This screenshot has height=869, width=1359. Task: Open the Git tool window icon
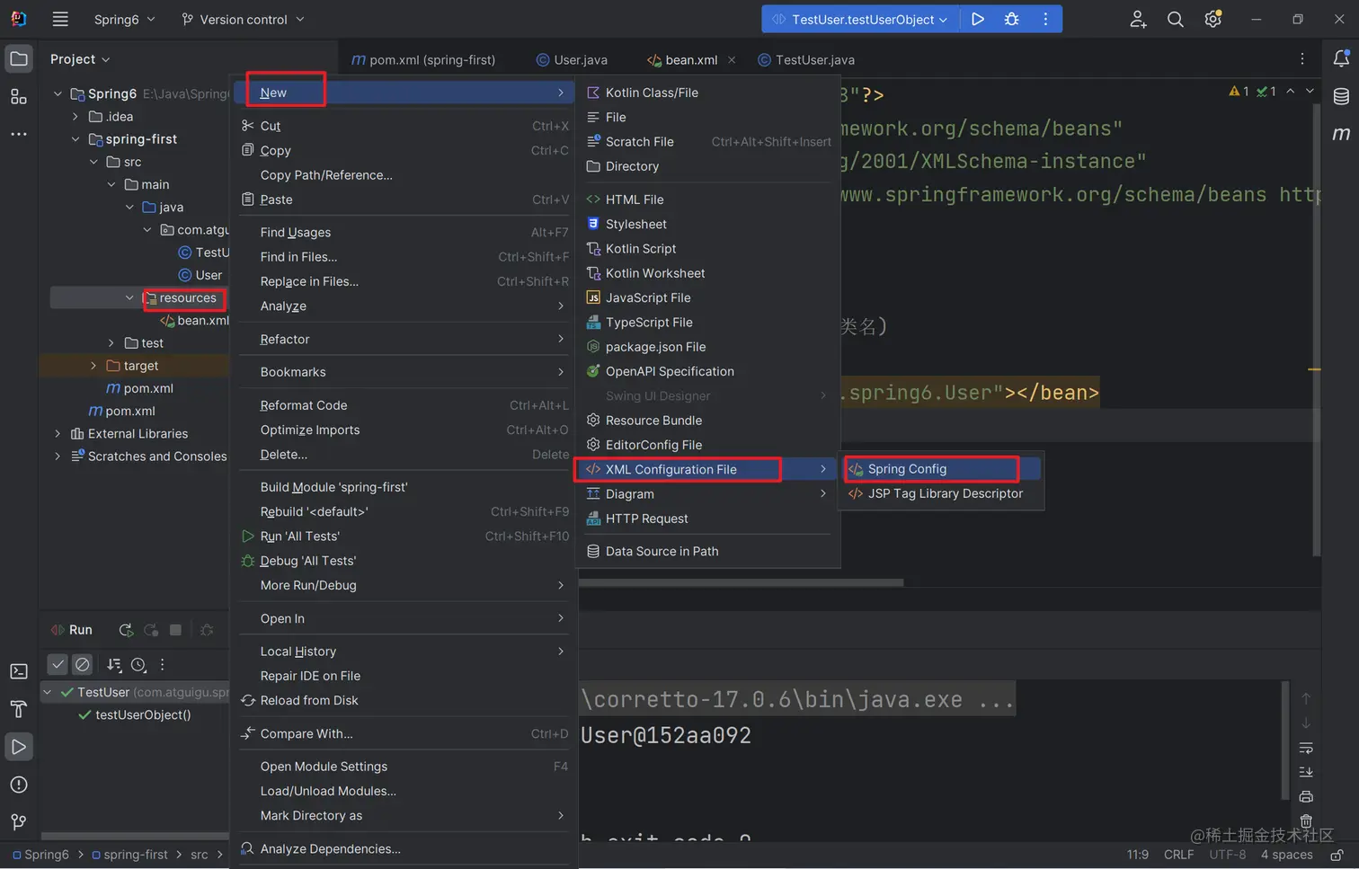19,822
